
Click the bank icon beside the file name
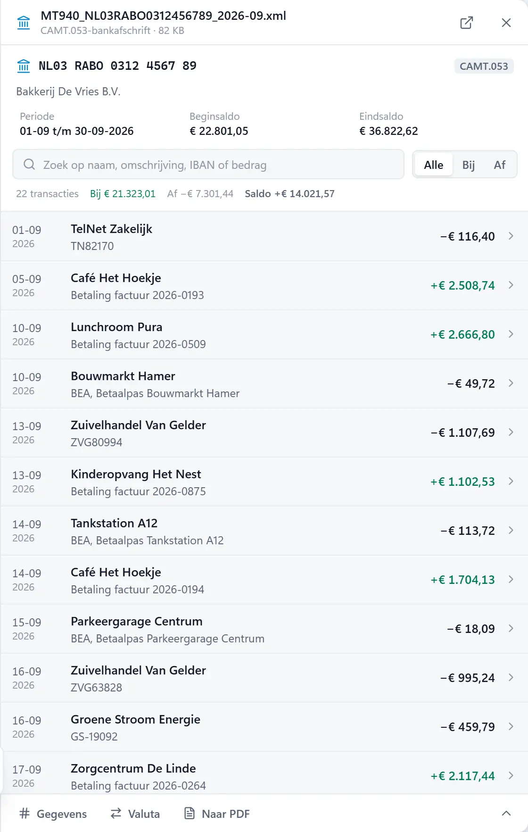[x=24, y=23]
